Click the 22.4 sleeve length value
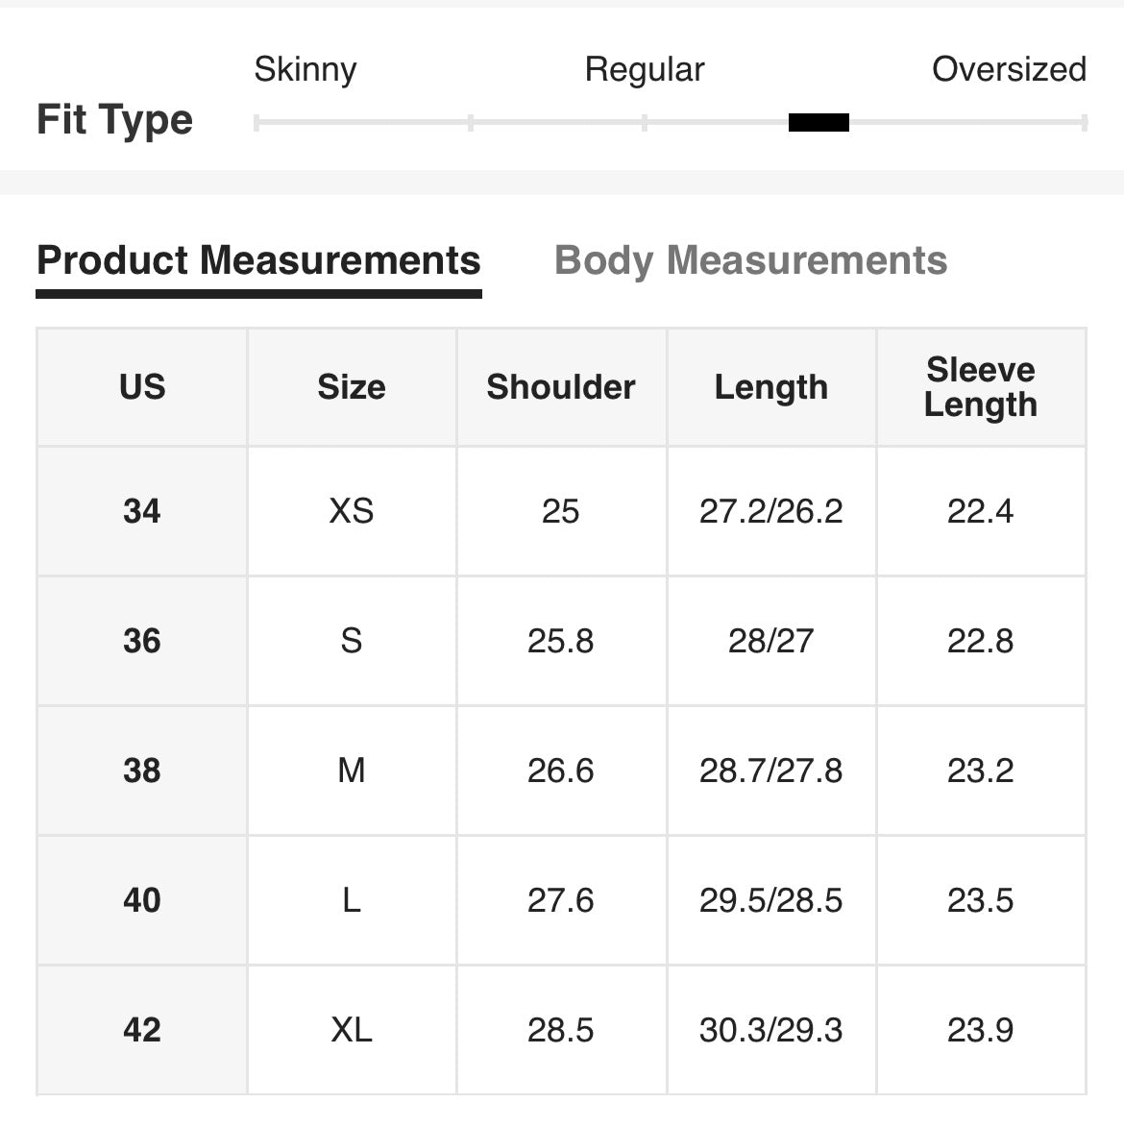The image size is (1124, 1127). click(x=980, y=510)
